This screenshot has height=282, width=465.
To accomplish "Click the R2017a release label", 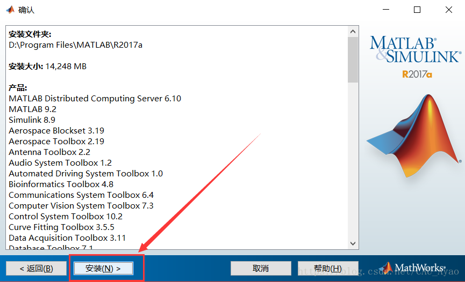I will (x=417, y=75).
